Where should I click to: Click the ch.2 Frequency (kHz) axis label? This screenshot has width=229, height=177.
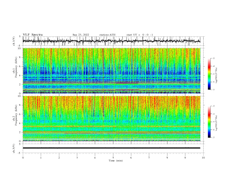coord(15,115)
